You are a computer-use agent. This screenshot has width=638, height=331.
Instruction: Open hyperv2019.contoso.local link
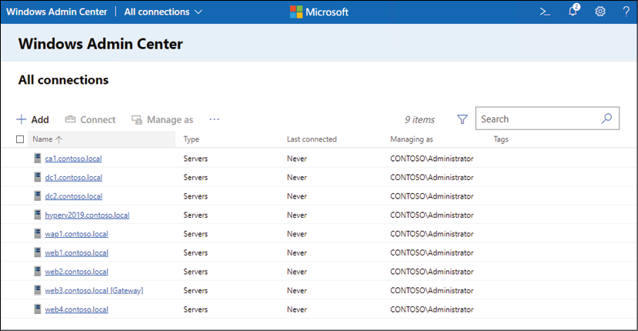pos(87,215)
